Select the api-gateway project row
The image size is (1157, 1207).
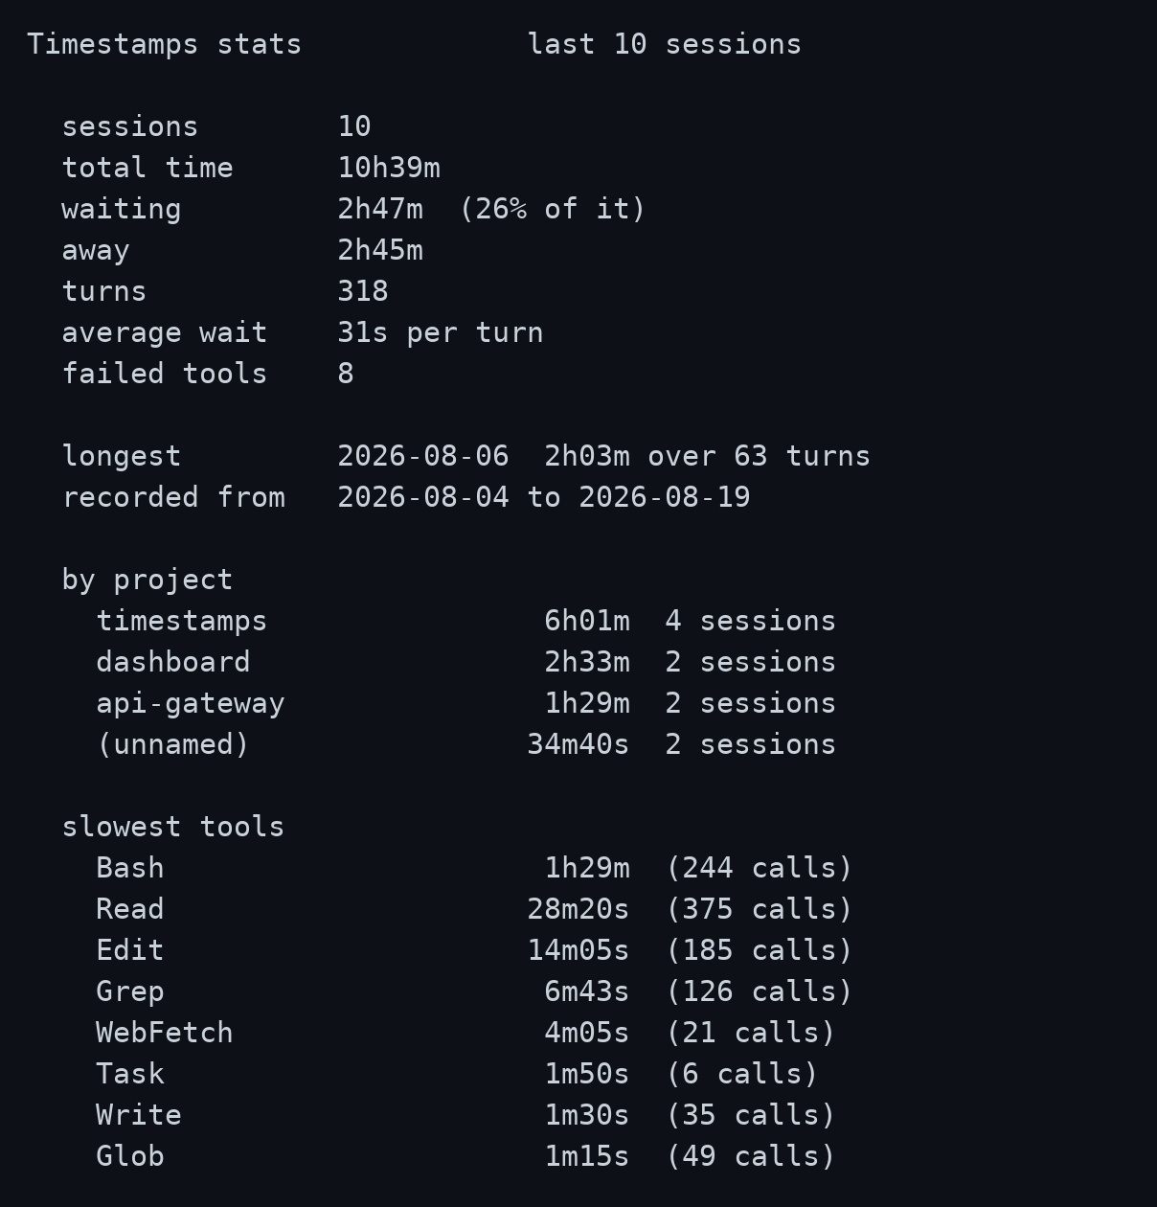(x=466, y=704)
